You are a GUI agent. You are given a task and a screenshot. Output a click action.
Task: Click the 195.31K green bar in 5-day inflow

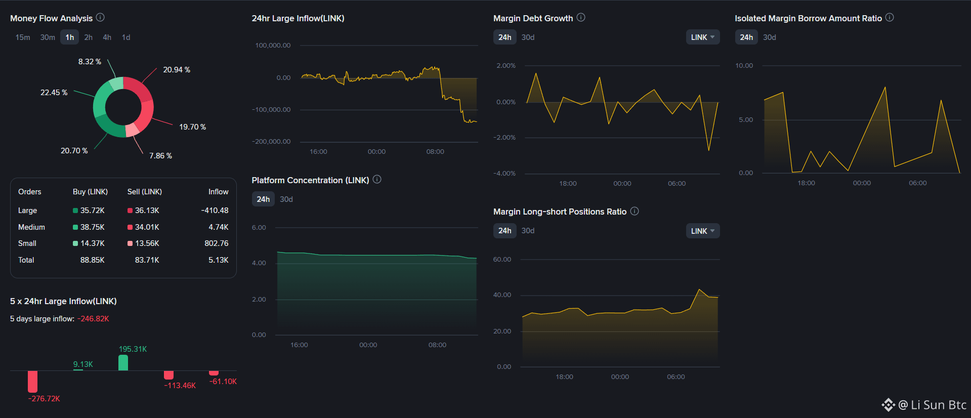click(x=123, y=363)
